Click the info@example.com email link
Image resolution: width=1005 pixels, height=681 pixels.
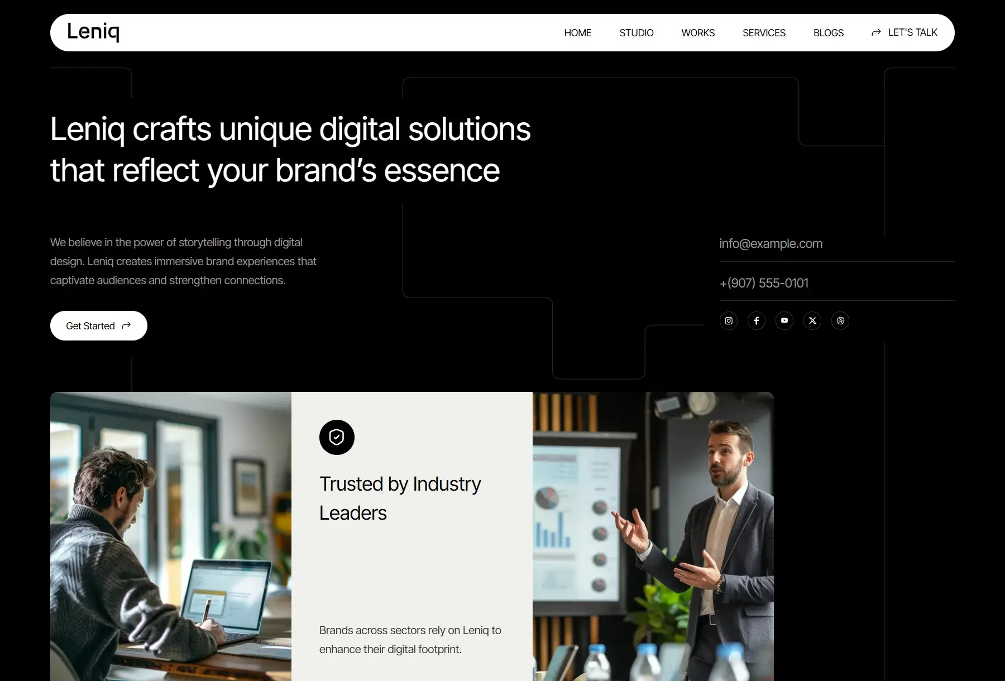coord(770,243)
